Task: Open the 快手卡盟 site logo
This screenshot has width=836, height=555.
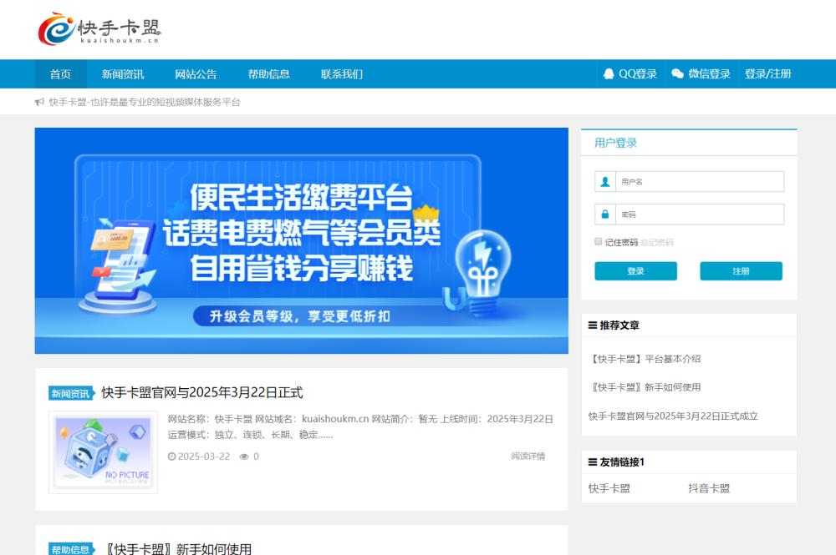Action: coord(99,28)
